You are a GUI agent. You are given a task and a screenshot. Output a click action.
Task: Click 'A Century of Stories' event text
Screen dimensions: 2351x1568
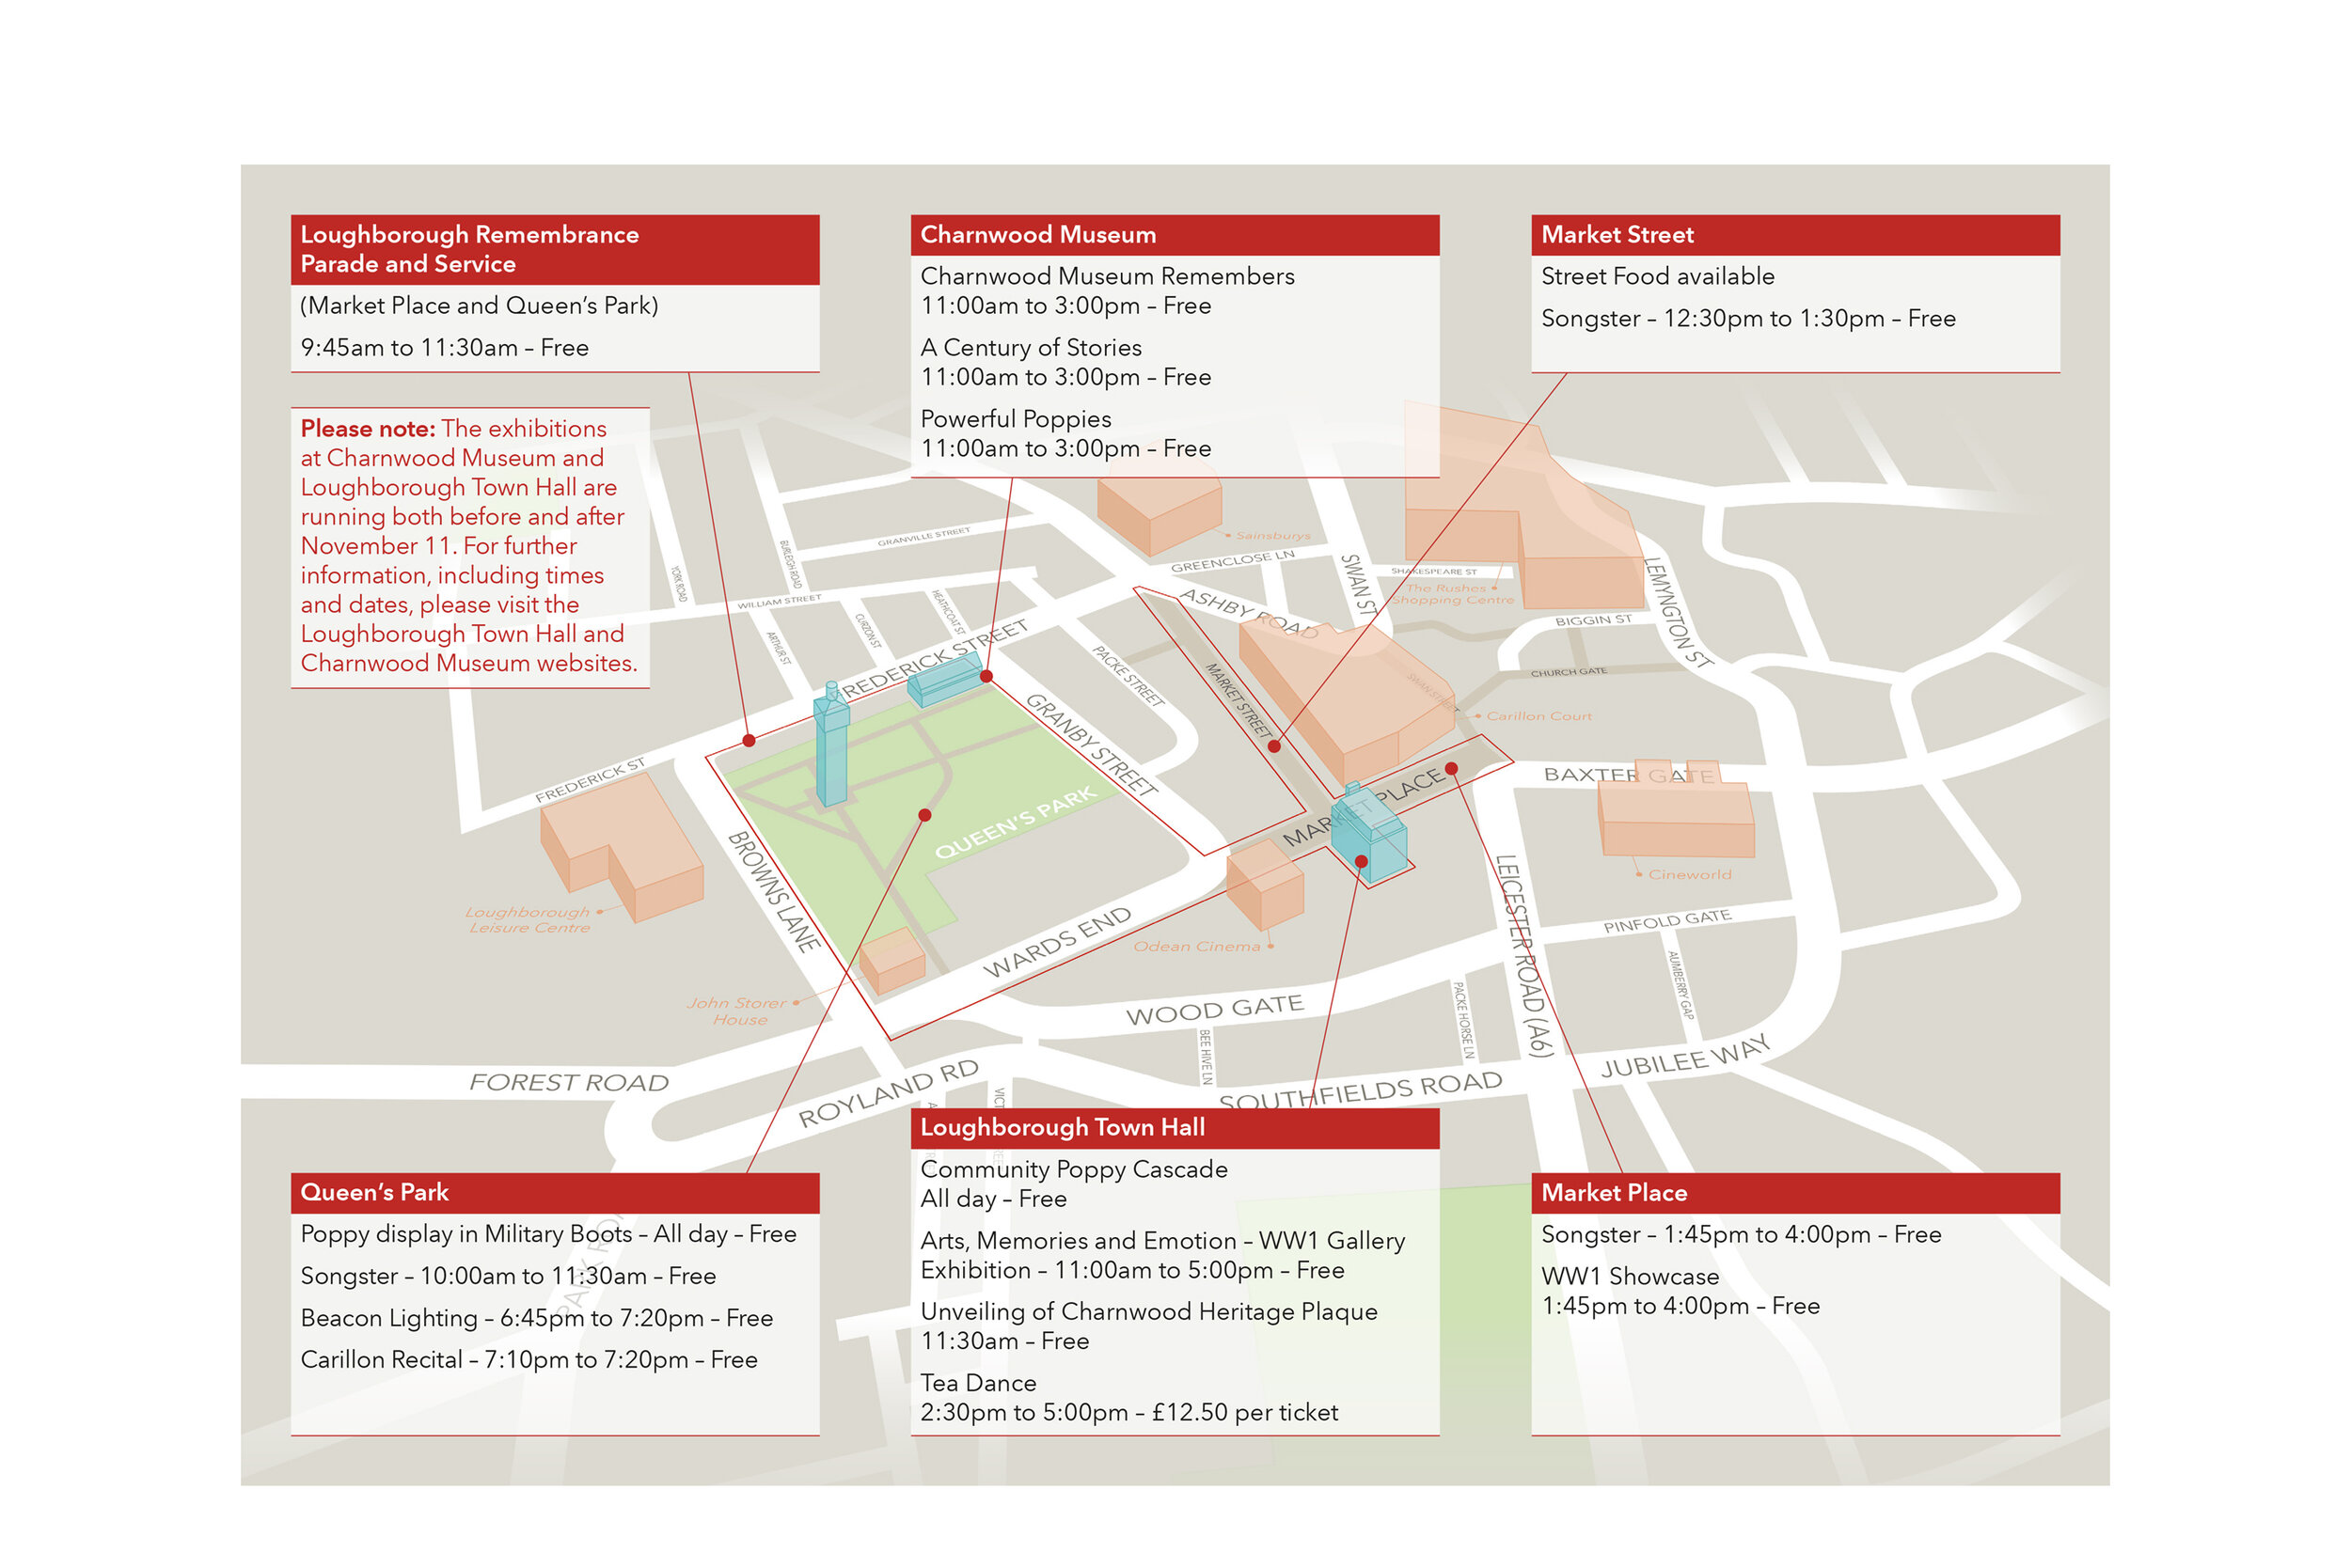coord(1031,348)
